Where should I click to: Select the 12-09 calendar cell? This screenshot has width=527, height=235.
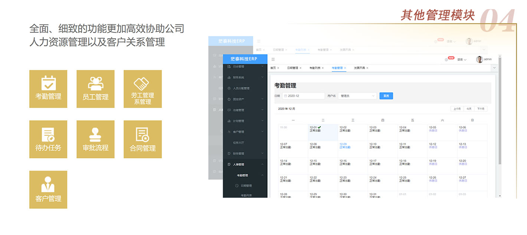click(x=353, y=146)
